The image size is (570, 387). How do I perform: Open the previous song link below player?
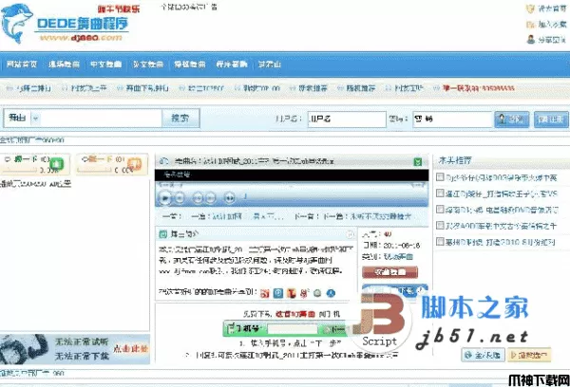coord(248,216)
